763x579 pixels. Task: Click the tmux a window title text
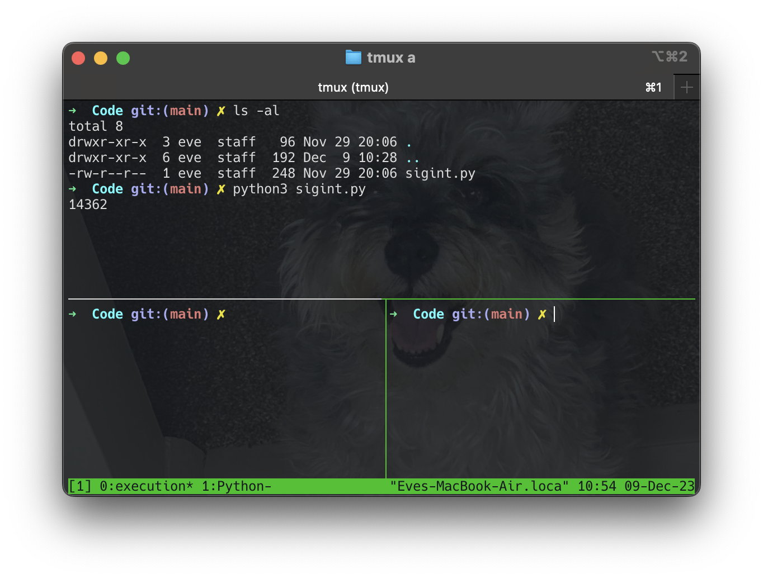(391, 58)
